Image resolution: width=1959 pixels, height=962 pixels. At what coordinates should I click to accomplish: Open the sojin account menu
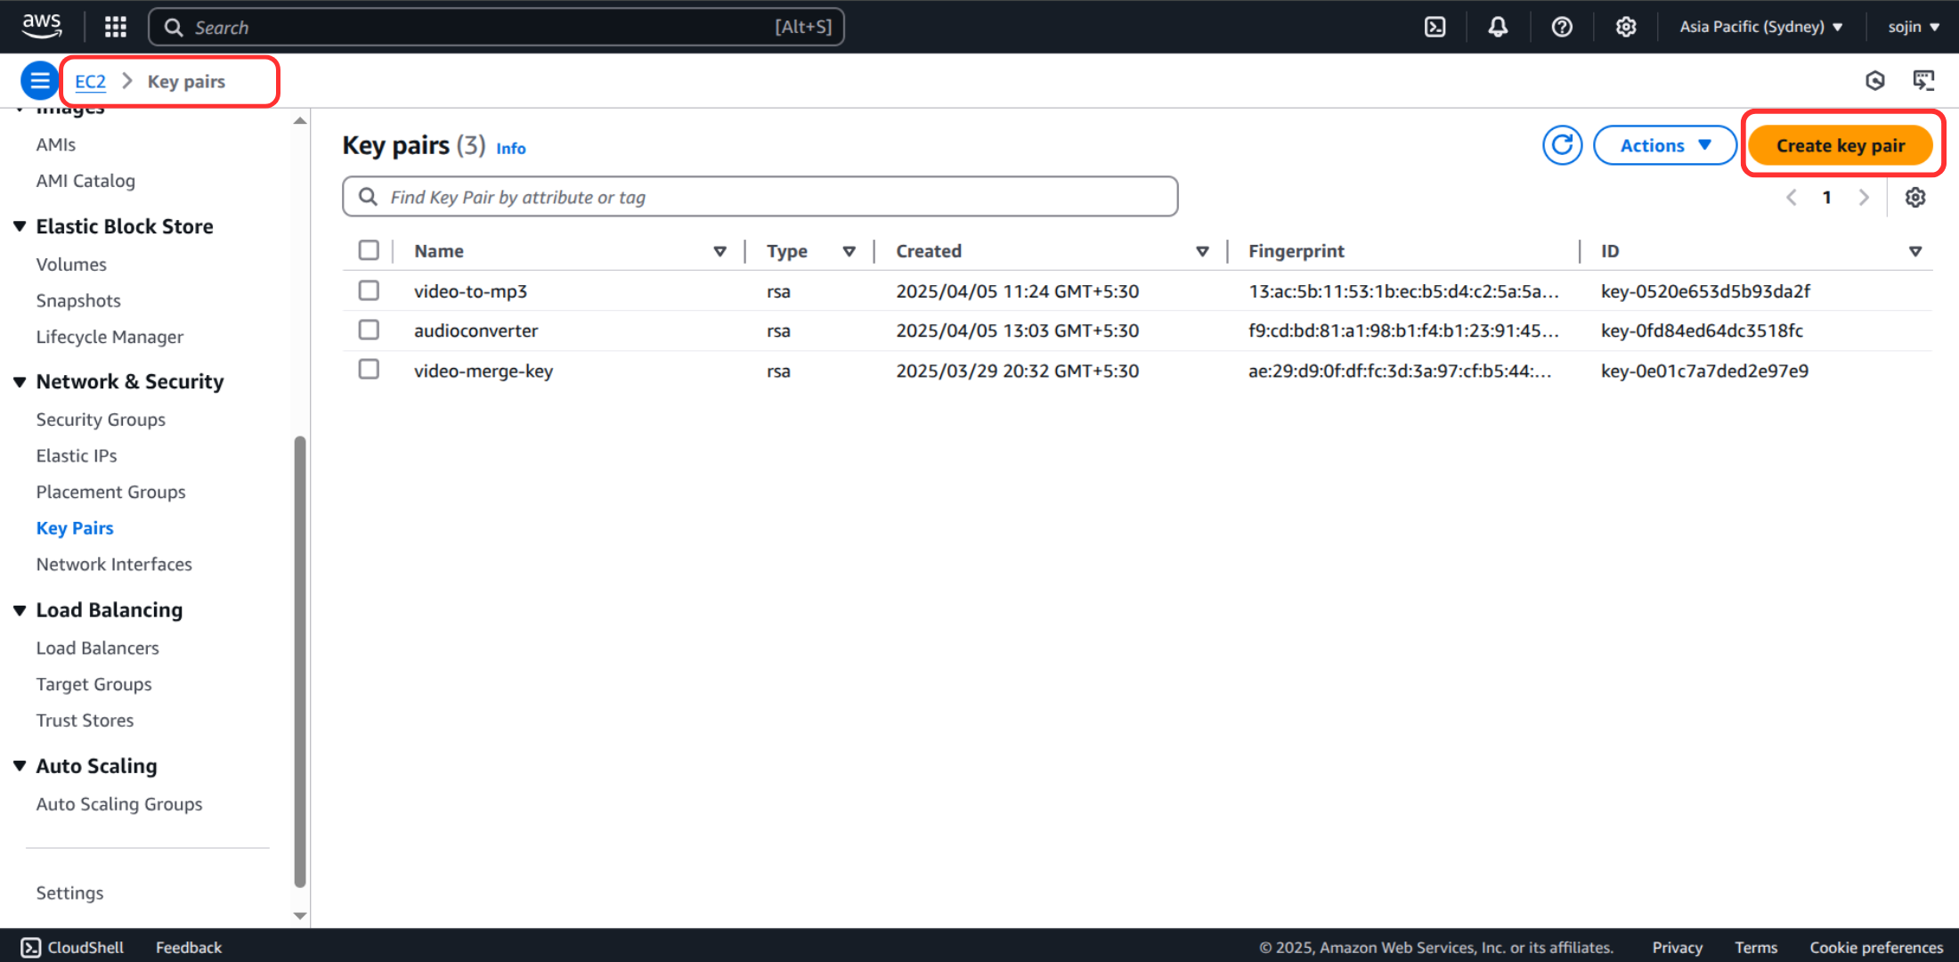point(1914,27)
